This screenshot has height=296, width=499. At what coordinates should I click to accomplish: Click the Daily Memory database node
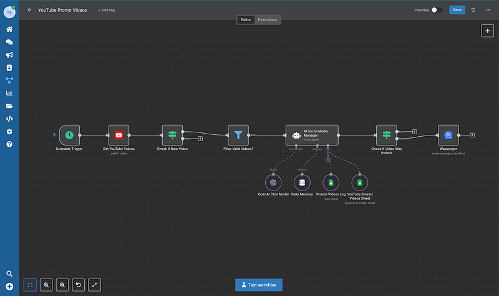(303, 182)
